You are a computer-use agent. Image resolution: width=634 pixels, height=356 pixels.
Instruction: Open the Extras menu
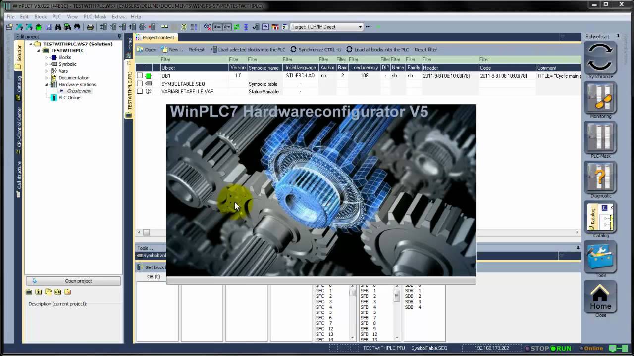tap(118, 16)
